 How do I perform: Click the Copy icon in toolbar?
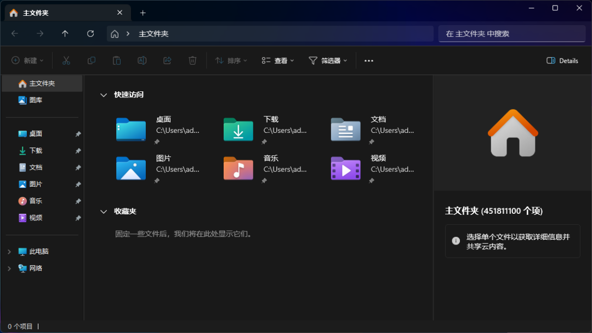(92, 61)
